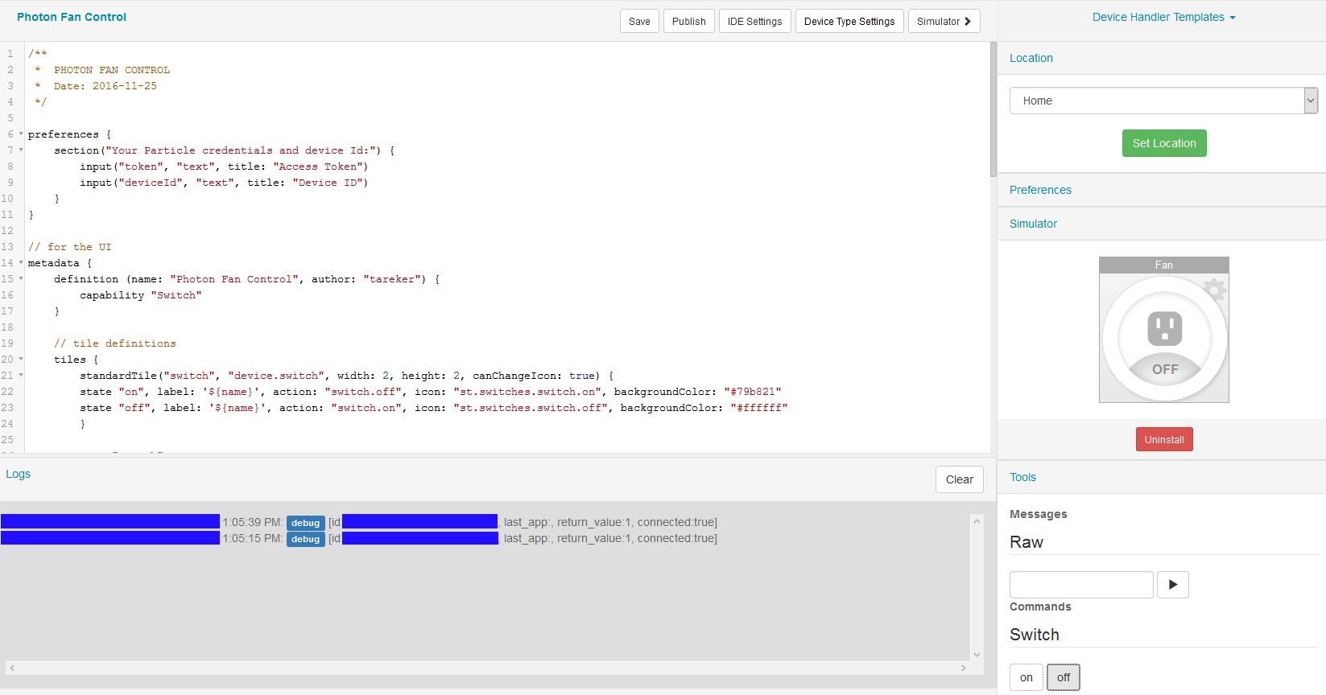Viewport: 1326px width, 695px height.
Task: Click the "Device ID" string in code
Action: click(327, 183)
